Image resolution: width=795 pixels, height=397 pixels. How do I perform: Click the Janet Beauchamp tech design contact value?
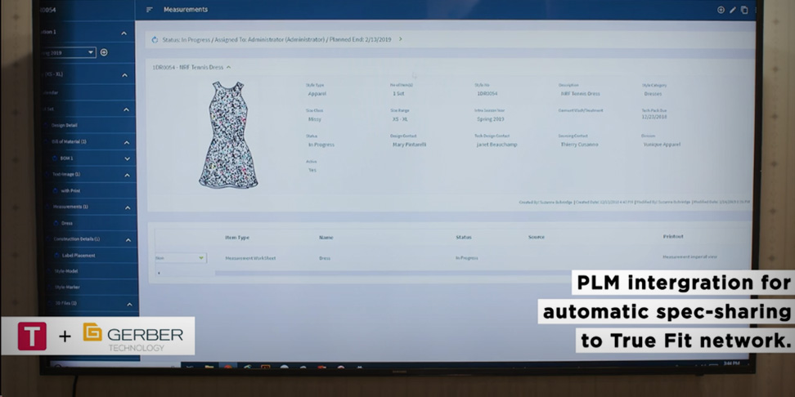click(x=496, y=145)
